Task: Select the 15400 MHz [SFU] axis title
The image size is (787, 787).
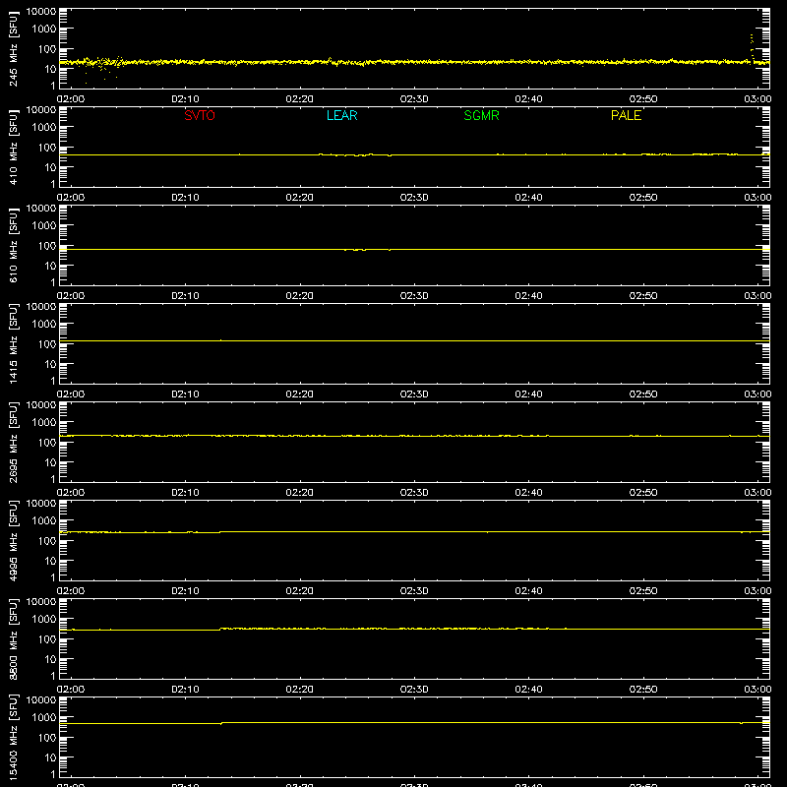Action: coord(14,737)
